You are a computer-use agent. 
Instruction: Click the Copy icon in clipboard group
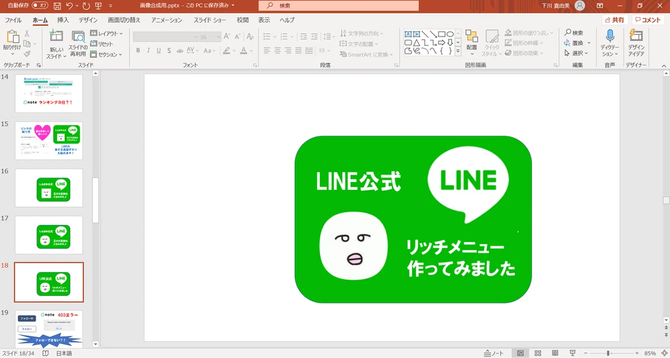click(x=26, y=44)
